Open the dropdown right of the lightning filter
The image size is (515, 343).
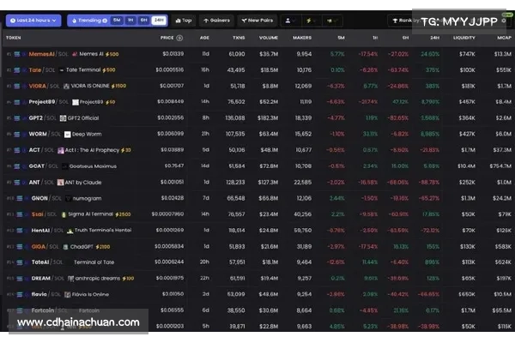[x=332, y=21]
